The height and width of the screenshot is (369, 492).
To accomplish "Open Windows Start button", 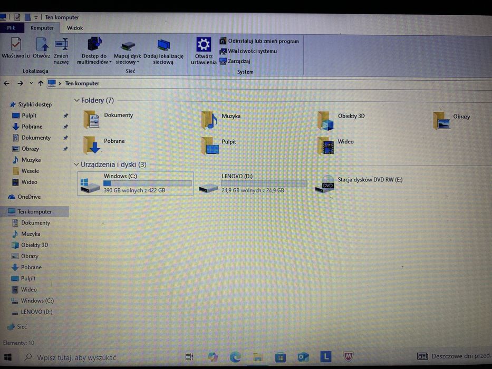I will tap(8, 357).
